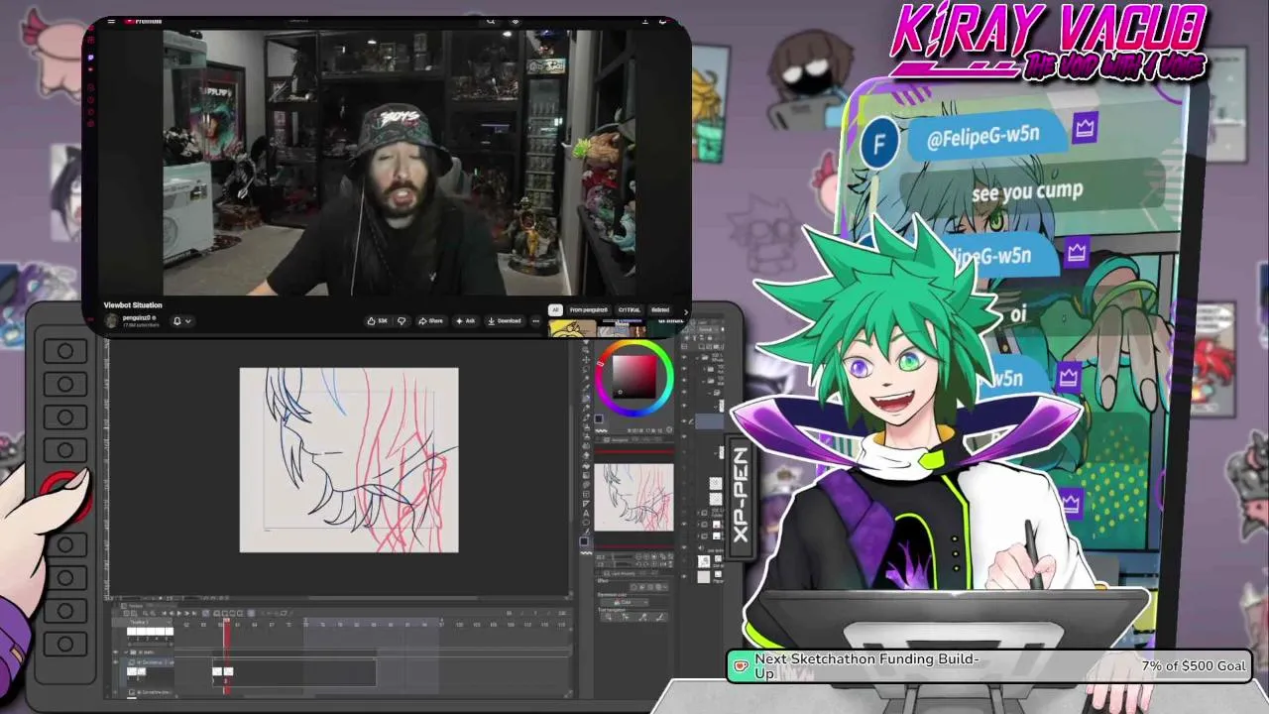Viewport: 1269px width, 714px height.
Task: Collapse the folder track in timeline
Action: [x=126, y=652]
